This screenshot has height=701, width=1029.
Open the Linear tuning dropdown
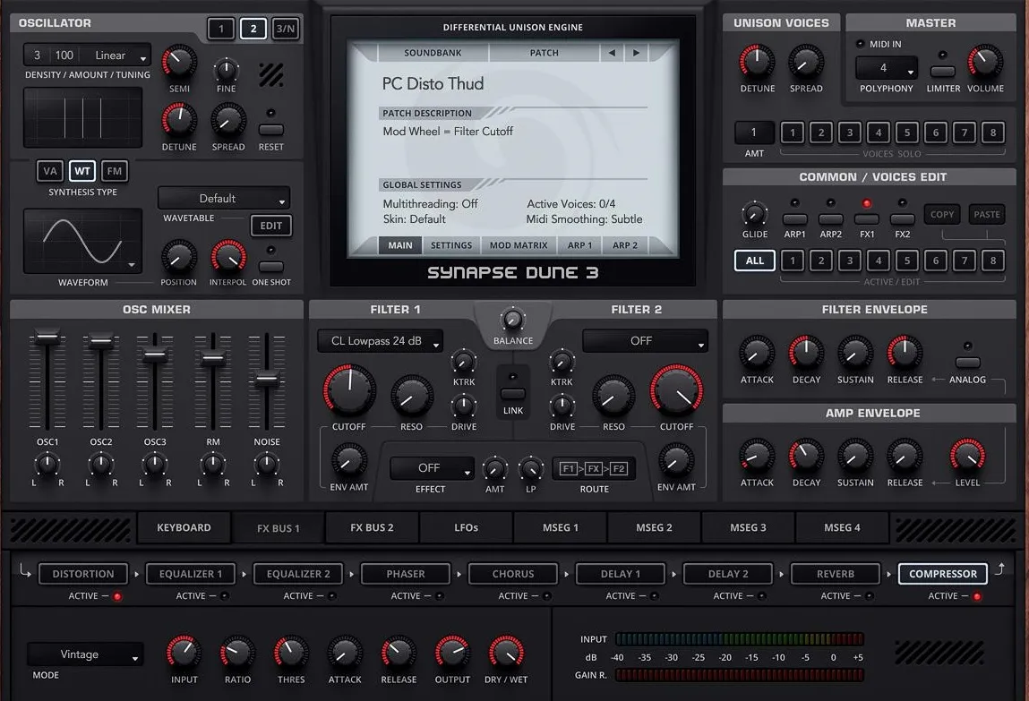[x=117, y=56]
